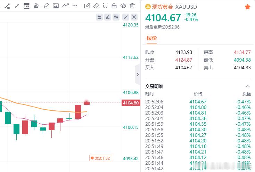Insert an image onto the chart

click(56, 6)
